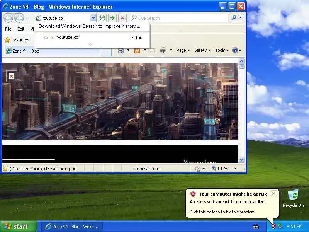Open the File menu
This screenshot has height=232, width=309.
coord(8,29)
